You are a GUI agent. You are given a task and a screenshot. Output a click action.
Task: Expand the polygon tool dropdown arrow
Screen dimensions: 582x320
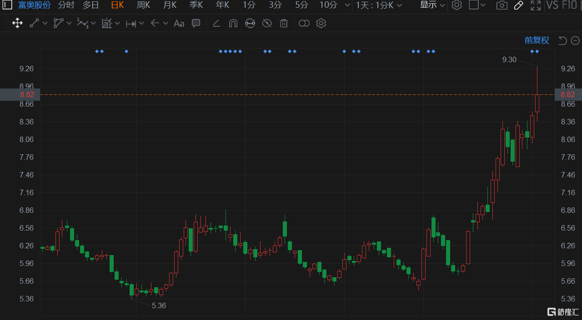[x=69, y=23]
